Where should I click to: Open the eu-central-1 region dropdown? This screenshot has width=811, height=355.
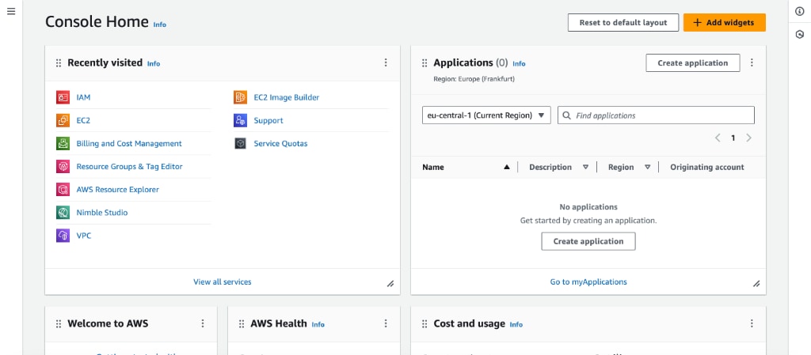(x=486, y=115)
